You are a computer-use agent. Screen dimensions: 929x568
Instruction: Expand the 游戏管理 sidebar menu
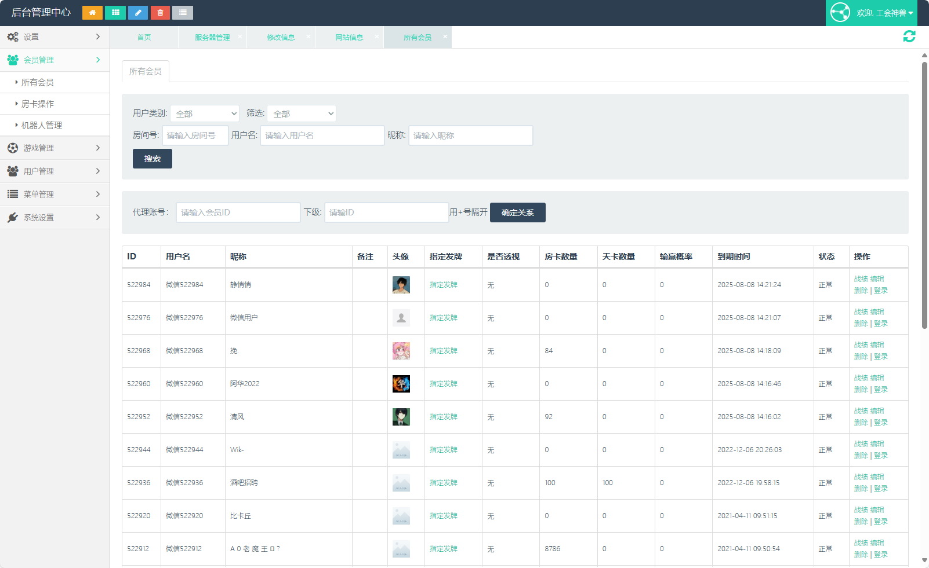point(55,148)
